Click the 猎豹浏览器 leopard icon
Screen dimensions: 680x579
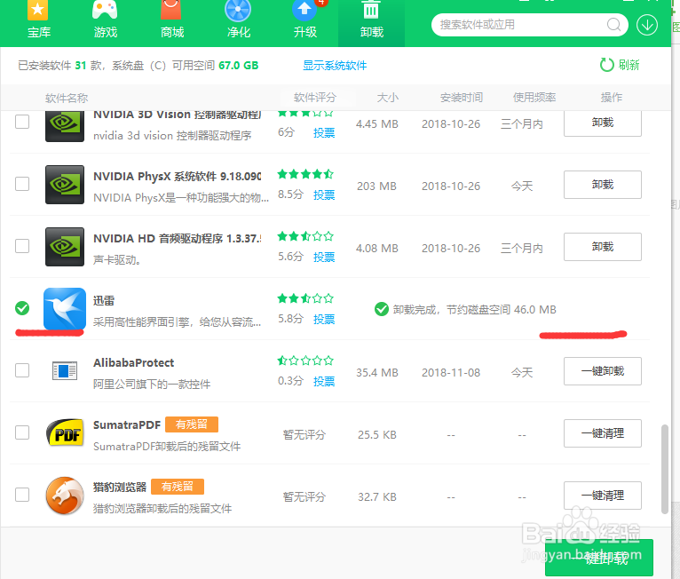(65, 496)
